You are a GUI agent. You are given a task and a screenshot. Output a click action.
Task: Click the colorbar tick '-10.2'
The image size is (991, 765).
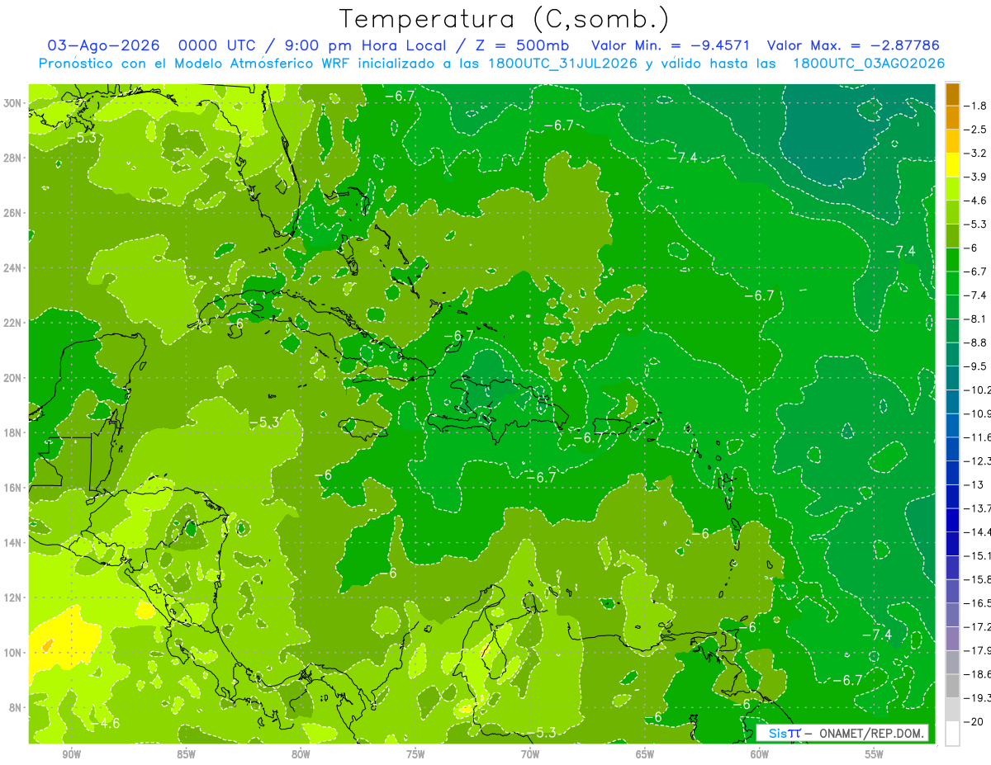pyautogui.click(x=979, y=390)
